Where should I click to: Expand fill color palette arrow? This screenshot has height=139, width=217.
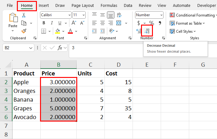tap(63, 31)
